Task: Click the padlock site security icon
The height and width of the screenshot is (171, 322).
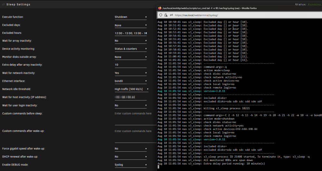Action: point(166,15)
